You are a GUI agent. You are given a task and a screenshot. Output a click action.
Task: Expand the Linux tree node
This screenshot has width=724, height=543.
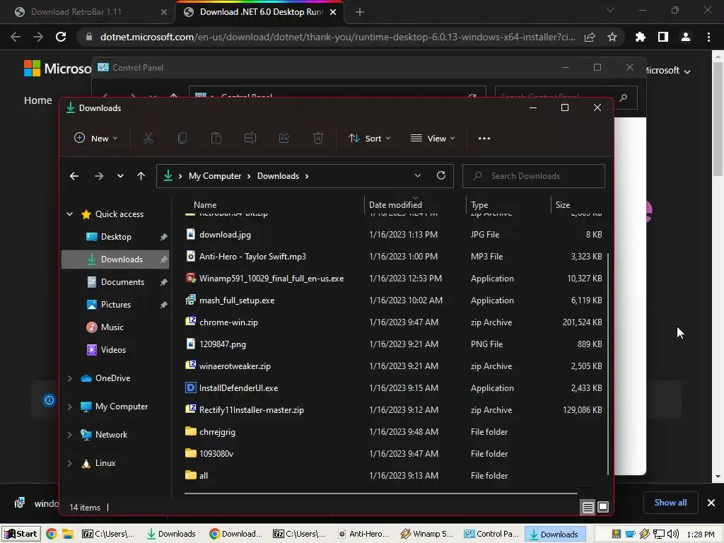click(70, 463)
